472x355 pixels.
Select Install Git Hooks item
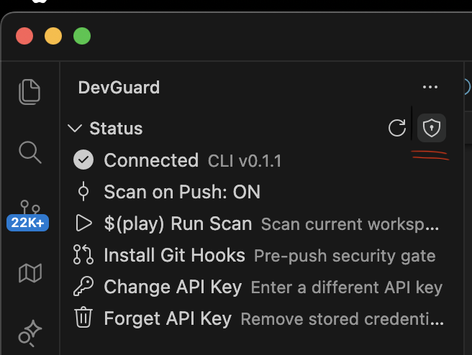pos(174,255)
